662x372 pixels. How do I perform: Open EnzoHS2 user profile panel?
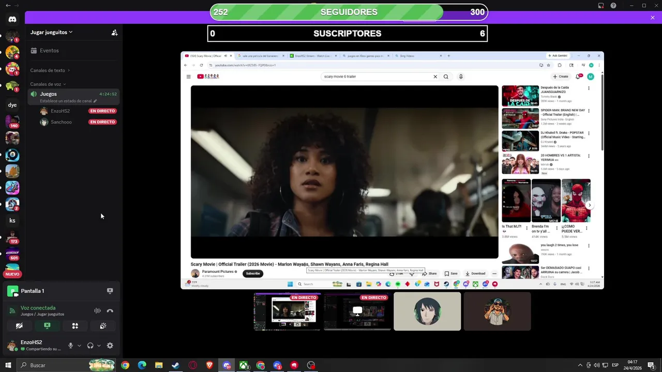click(35, 346)
